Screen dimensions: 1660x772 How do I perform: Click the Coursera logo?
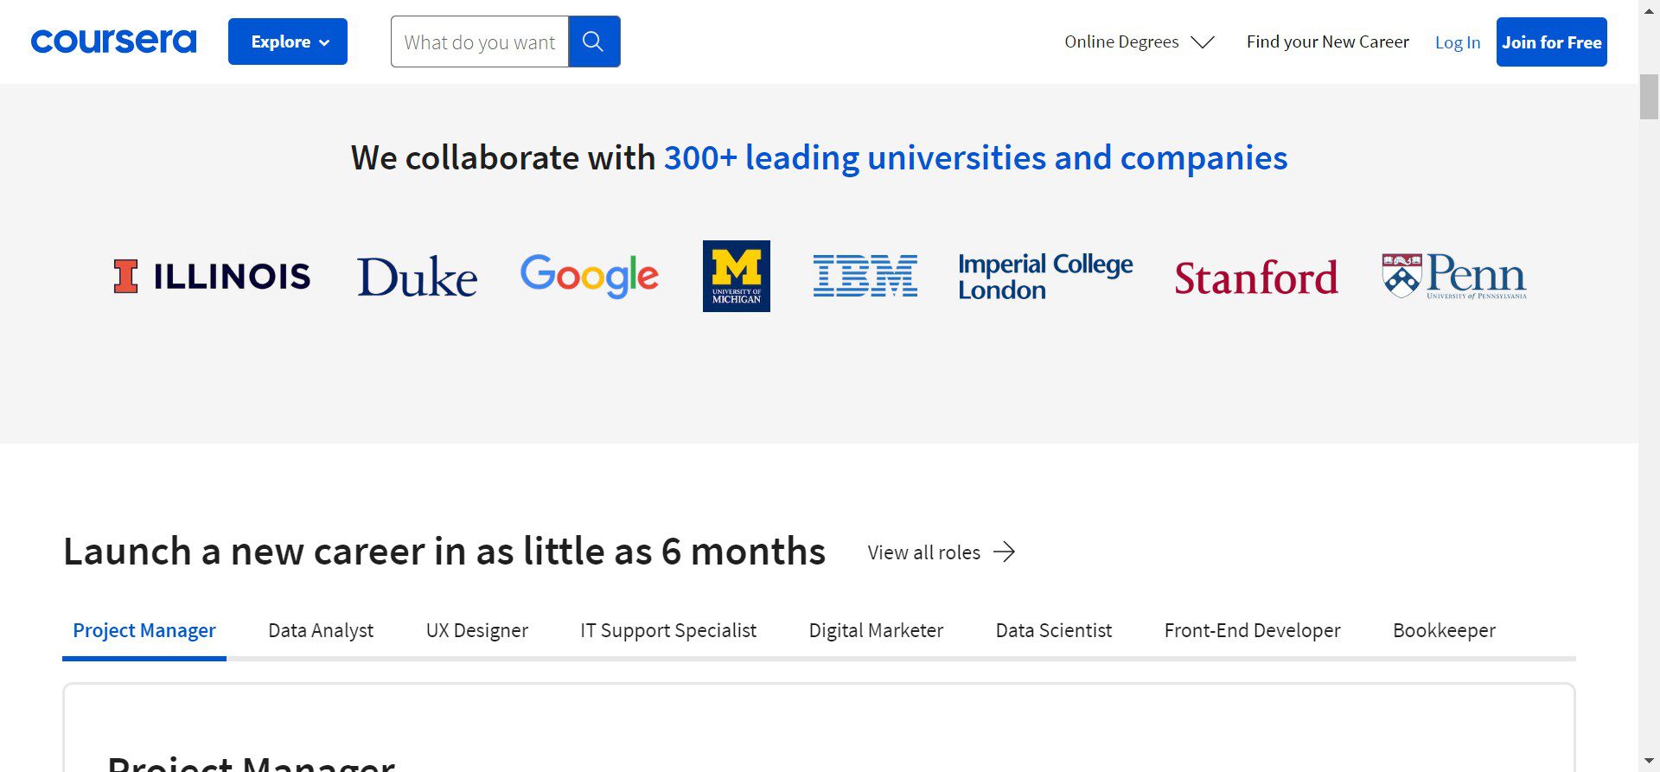click(113, 41)
